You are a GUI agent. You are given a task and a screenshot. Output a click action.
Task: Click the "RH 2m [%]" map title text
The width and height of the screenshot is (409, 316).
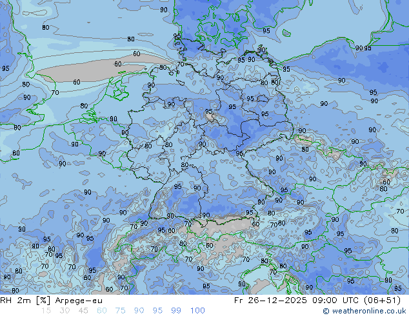[x=25, y=301]
